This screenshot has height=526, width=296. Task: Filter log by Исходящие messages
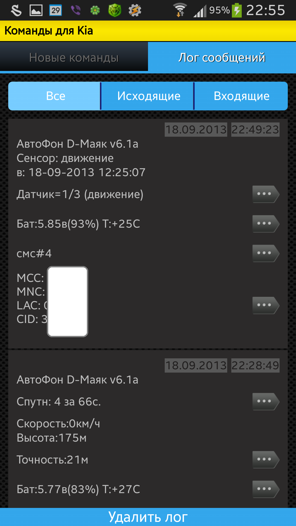(149, 96)
